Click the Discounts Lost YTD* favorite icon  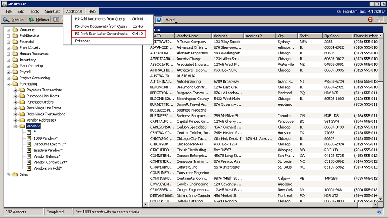click(x=29, y=144)
